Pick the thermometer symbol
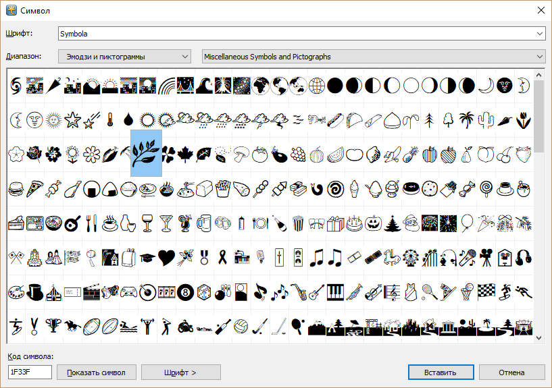The height and width of the screenshot is (388, 552). point(109,120)
